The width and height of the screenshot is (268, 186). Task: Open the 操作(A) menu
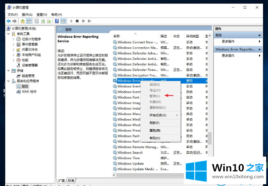click(27, 15)
